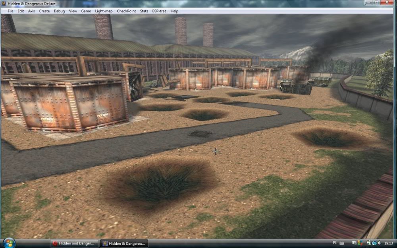Minimize the Hidden & Dangerous Deluxe window
397x248 pixels.
point(369,2)
